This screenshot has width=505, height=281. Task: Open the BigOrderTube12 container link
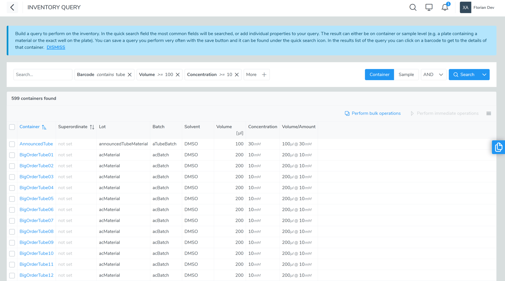pyautogui.click(x=36, y=275)
